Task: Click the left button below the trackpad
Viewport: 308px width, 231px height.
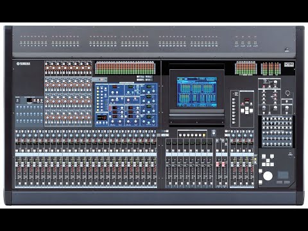Action: [279, 182]
